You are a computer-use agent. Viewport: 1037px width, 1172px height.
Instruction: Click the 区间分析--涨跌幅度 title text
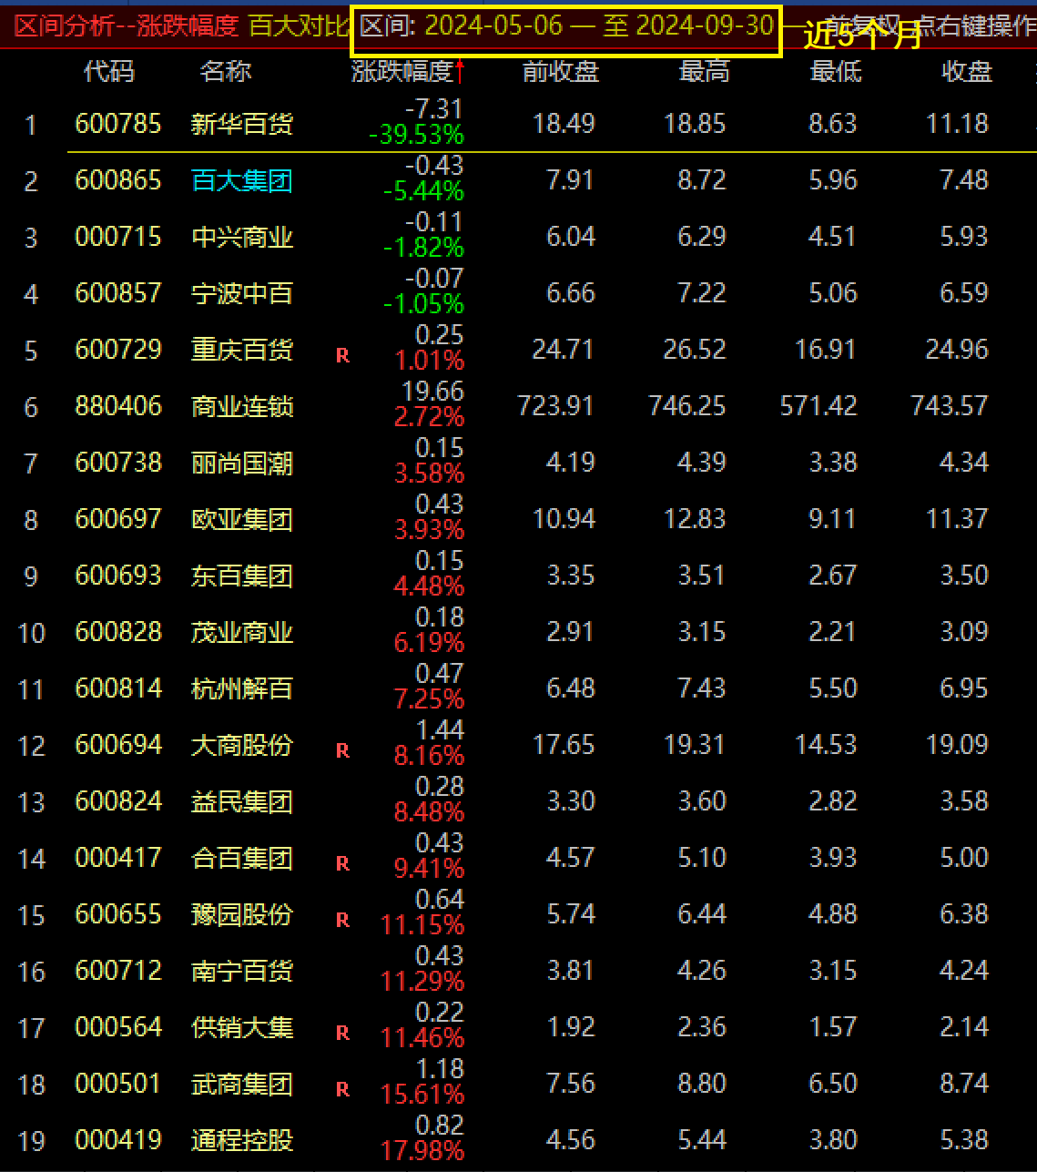(127, 25)
